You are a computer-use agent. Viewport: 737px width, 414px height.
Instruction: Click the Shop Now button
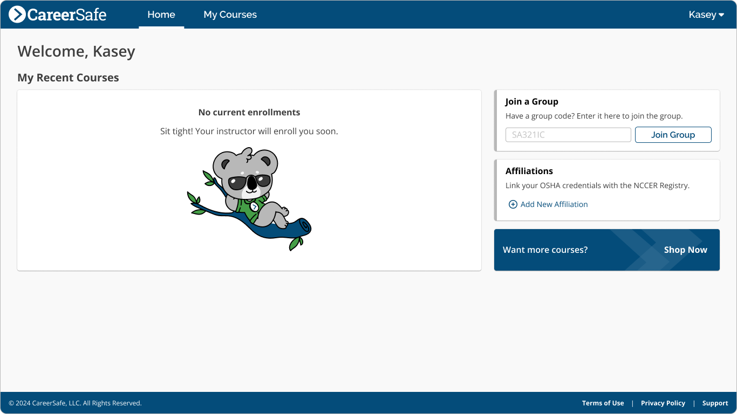[685, 250]
